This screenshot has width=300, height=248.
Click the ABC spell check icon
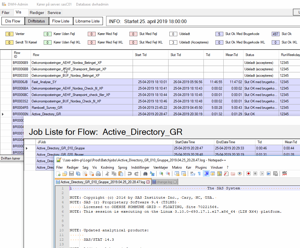click(285, 174)
